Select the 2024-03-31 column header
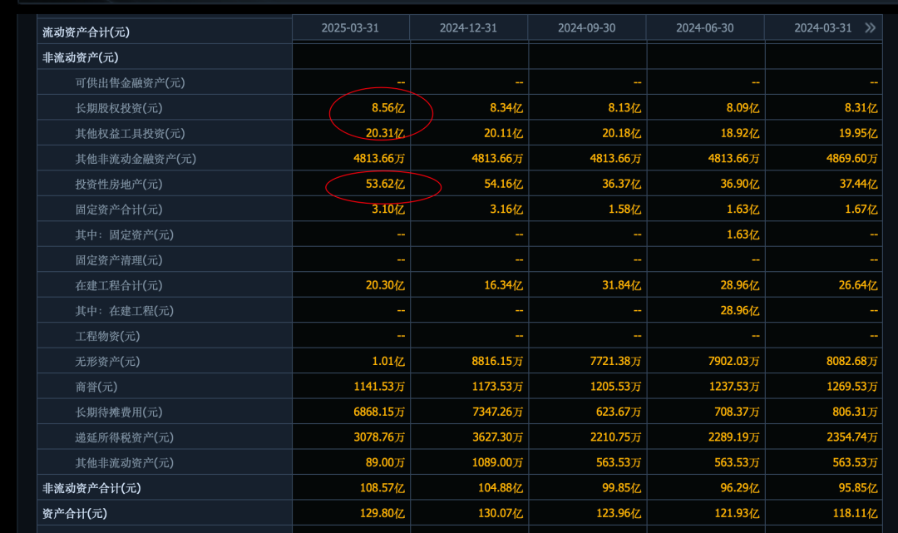 tap(823, 28)
